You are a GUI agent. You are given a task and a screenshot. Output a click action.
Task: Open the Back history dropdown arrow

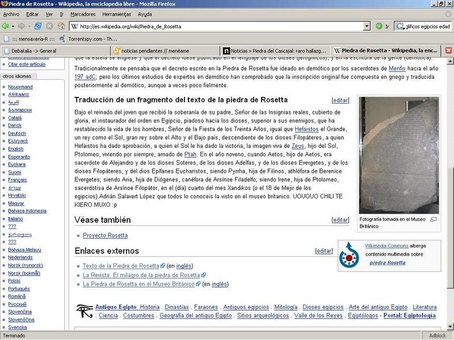pyautogui.click(x=13, y=26)
